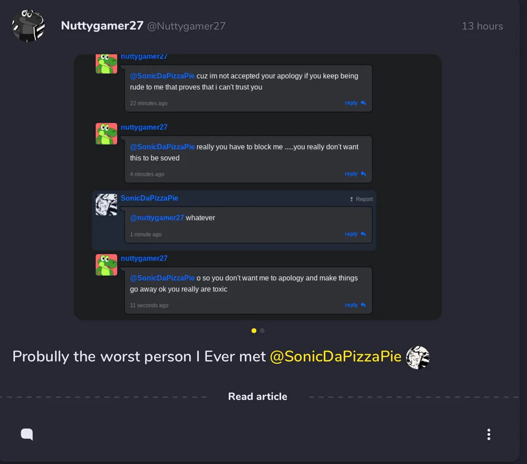Click the @Nuttygamer27 handle in the header

186,26
